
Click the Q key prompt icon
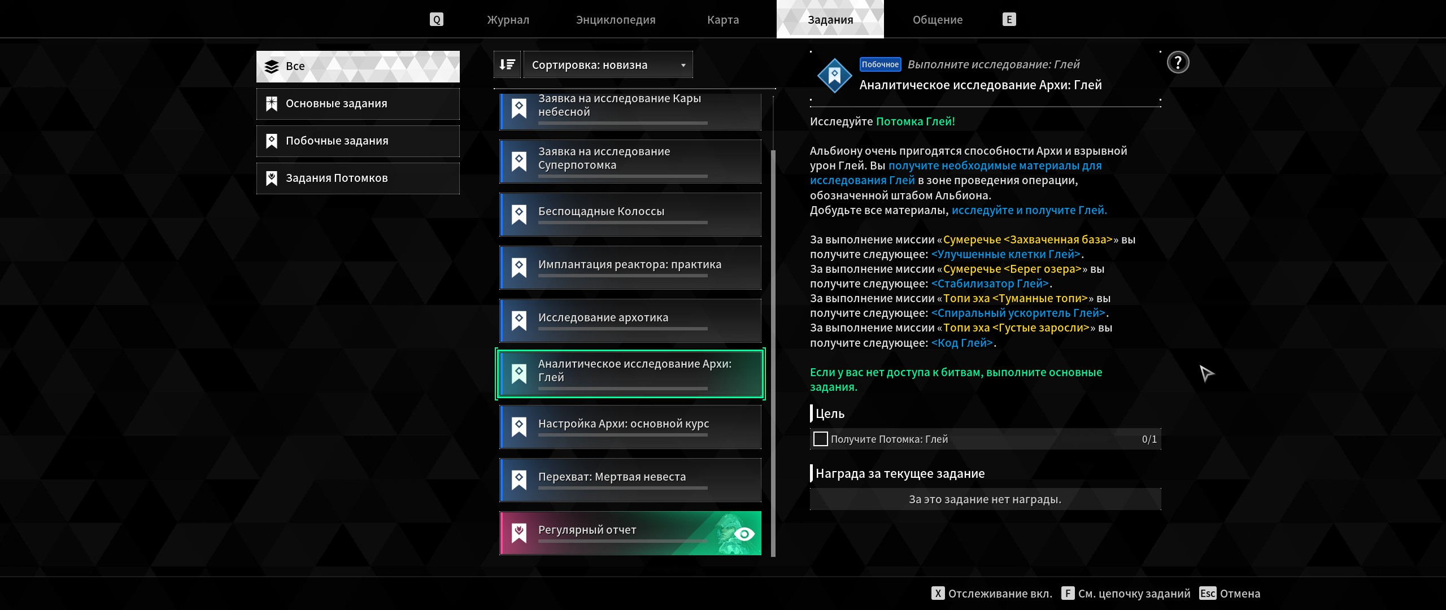pos(436,20)
